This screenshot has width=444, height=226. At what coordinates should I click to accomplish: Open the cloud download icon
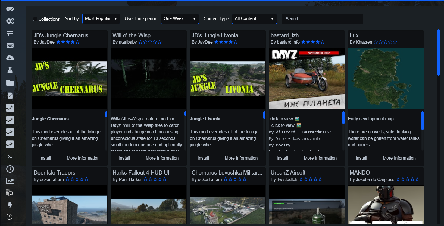pyautogui.click(x=10, y=58)
